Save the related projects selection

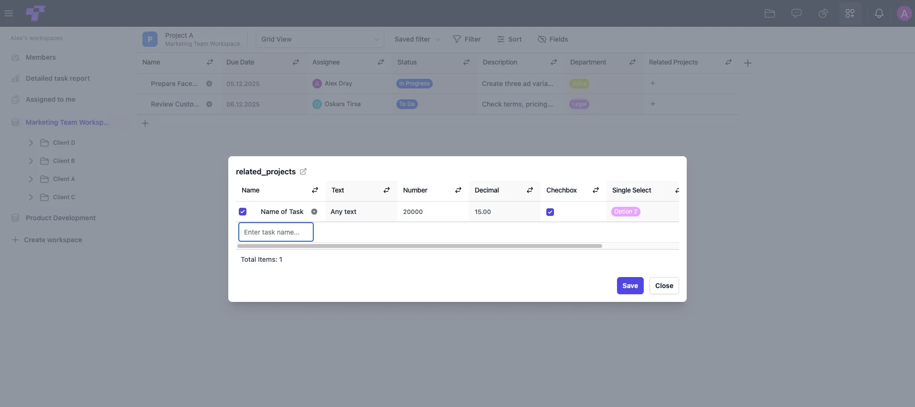[630, 286]
